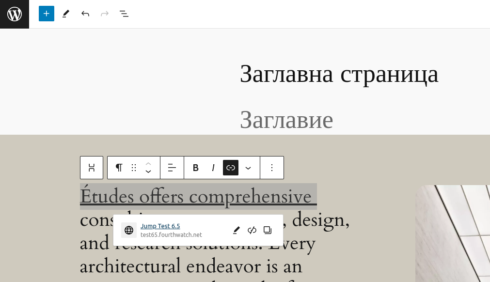This screenshot has height=282, width=490.
Task: Toggle the active link button in toolbar
Action: [x=231, y=168]
